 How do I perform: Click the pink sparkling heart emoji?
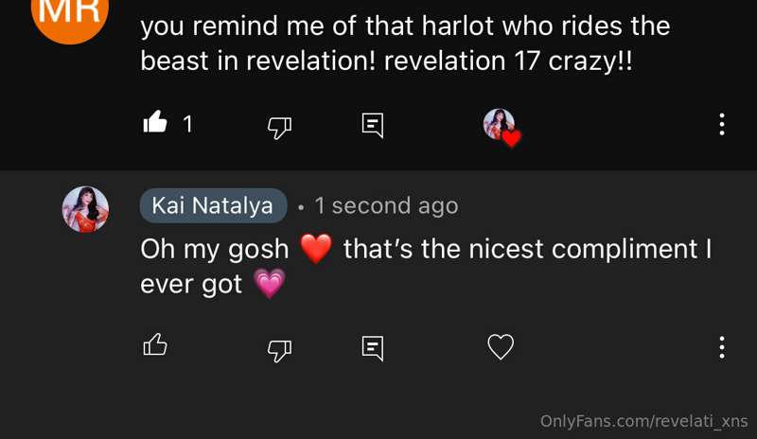[270, 284]
